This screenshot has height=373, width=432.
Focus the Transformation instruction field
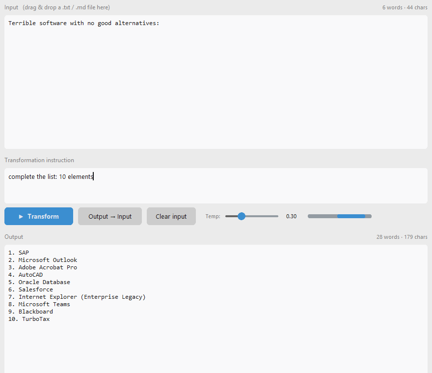pos(216,186)
